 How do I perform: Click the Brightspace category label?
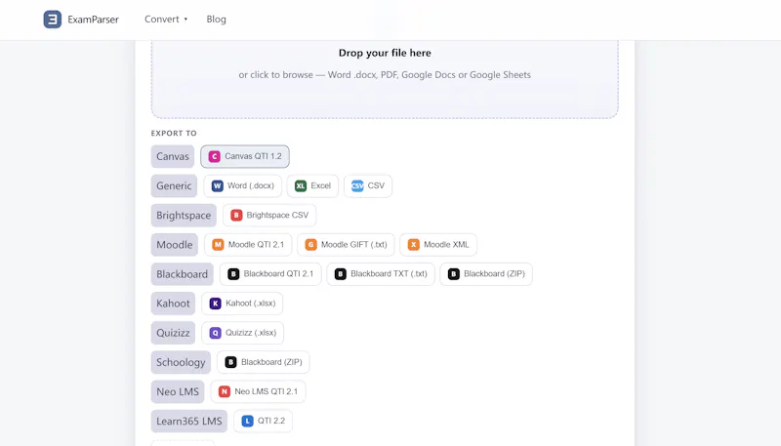tap(184, 215)
